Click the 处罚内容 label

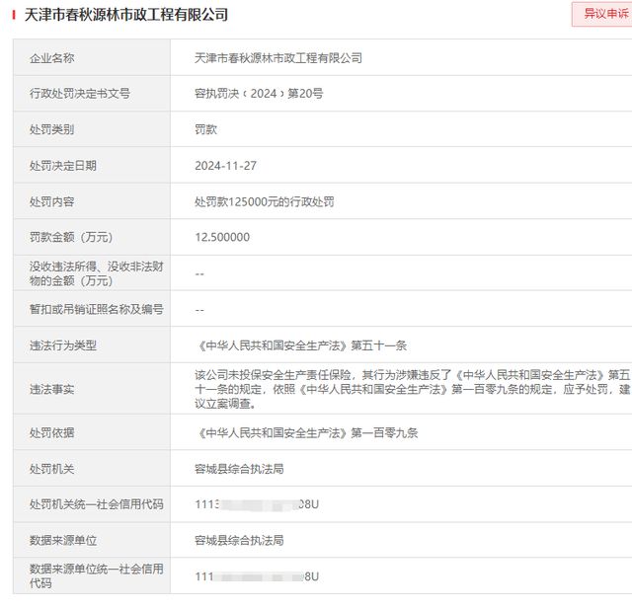[x=51, y=201]
